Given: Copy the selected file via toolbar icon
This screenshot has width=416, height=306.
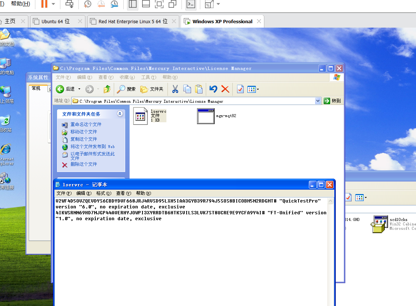Looking at the screenshot, I should (187, 89).
